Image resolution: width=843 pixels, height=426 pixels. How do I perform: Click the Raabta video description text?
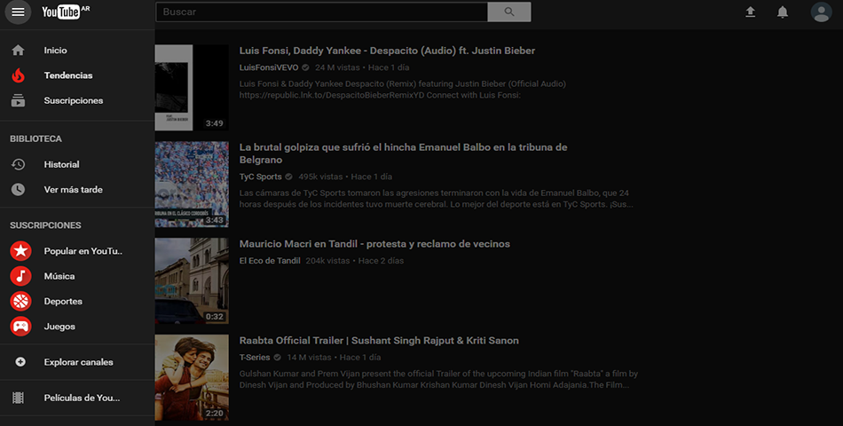tap(438, 379)
